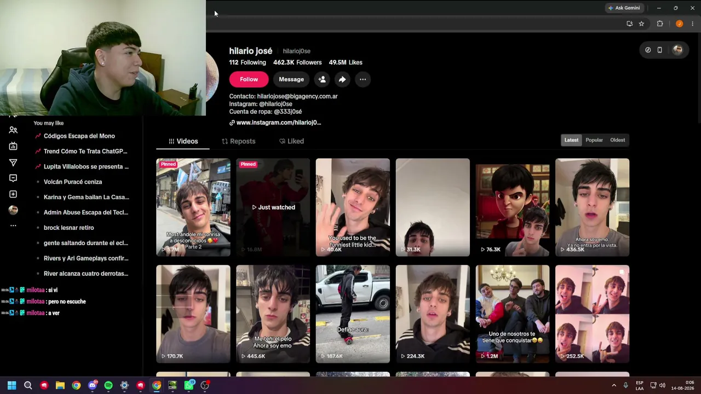Image resolution: width=701 pixels, height=394 pixels.
Task: Open the 'Just watched' pinned video
Action: click(273, 207)
